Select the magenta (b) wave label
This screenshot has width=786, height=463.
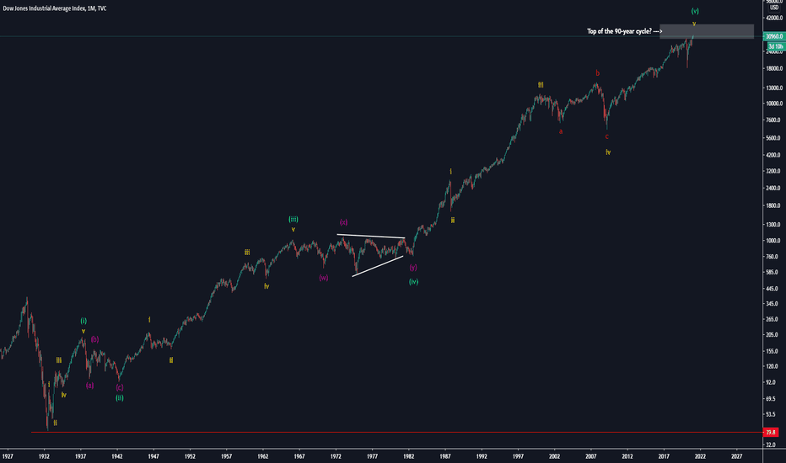[x=94, y=339]
